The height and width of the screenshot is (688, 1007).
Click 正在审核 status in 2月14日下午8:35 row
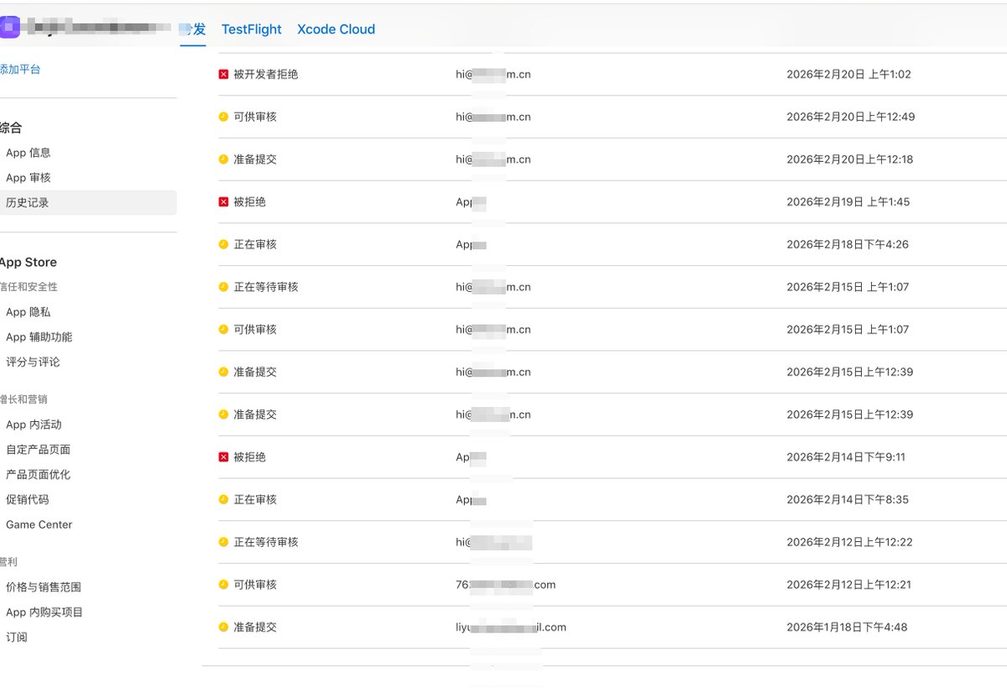(255, 499)
